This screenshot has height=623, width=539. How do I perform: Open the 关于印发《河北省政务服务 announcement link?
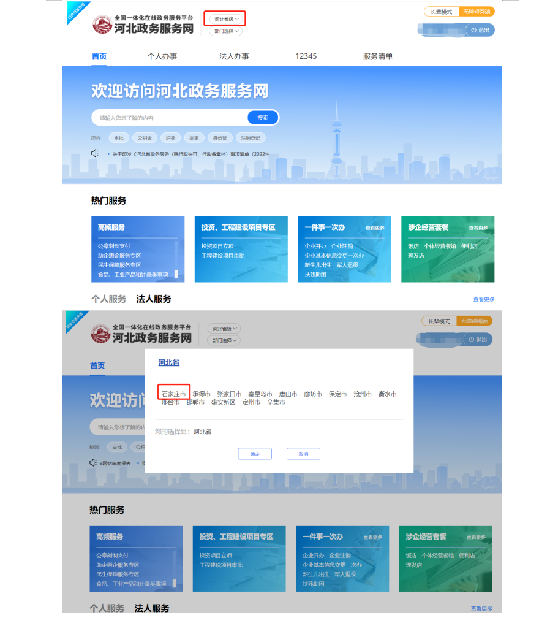coord(191,154)
